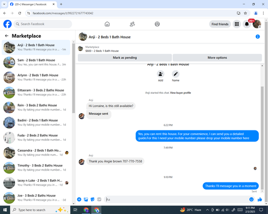268x214 pixels.
Task: Click the Facebook logo icon
Action: coord(8,24)
